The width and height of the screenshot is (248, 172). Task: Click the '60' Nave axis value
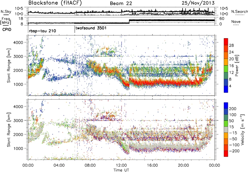point(222,19)
